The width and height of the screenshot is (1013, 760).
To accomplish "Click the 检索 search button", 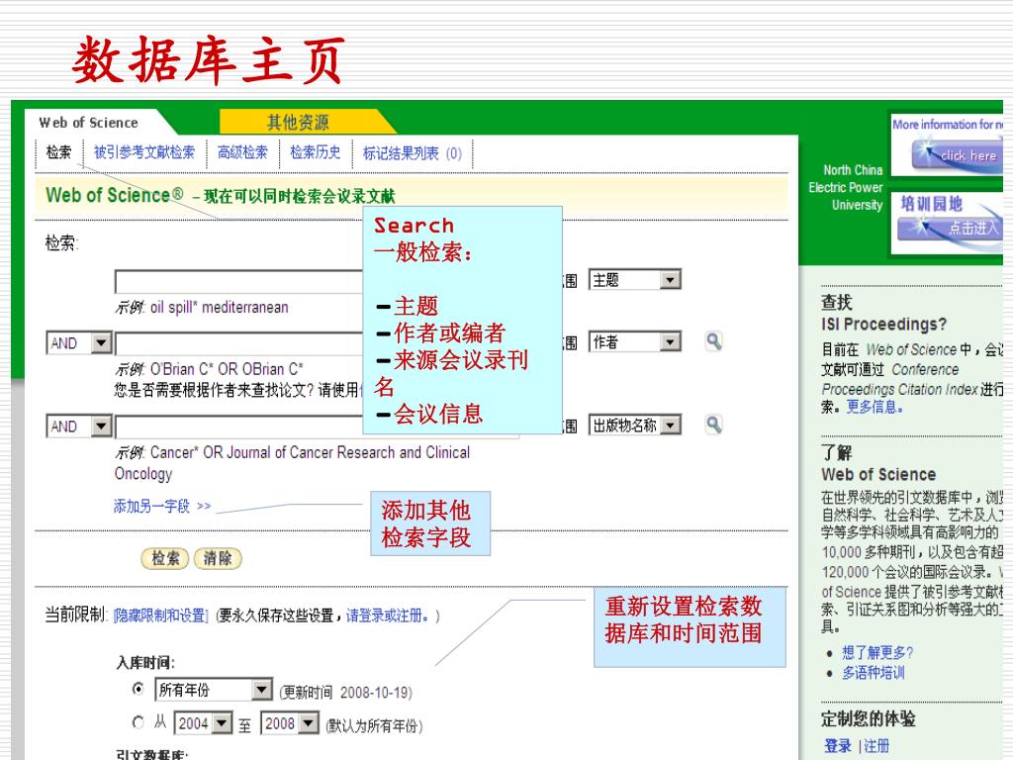I will pos(165,558).
